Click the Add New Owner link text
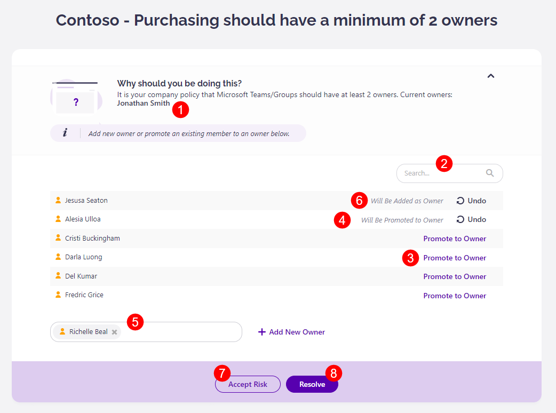The width and height of the screenshot is (556, 413). tap(297, 332)
